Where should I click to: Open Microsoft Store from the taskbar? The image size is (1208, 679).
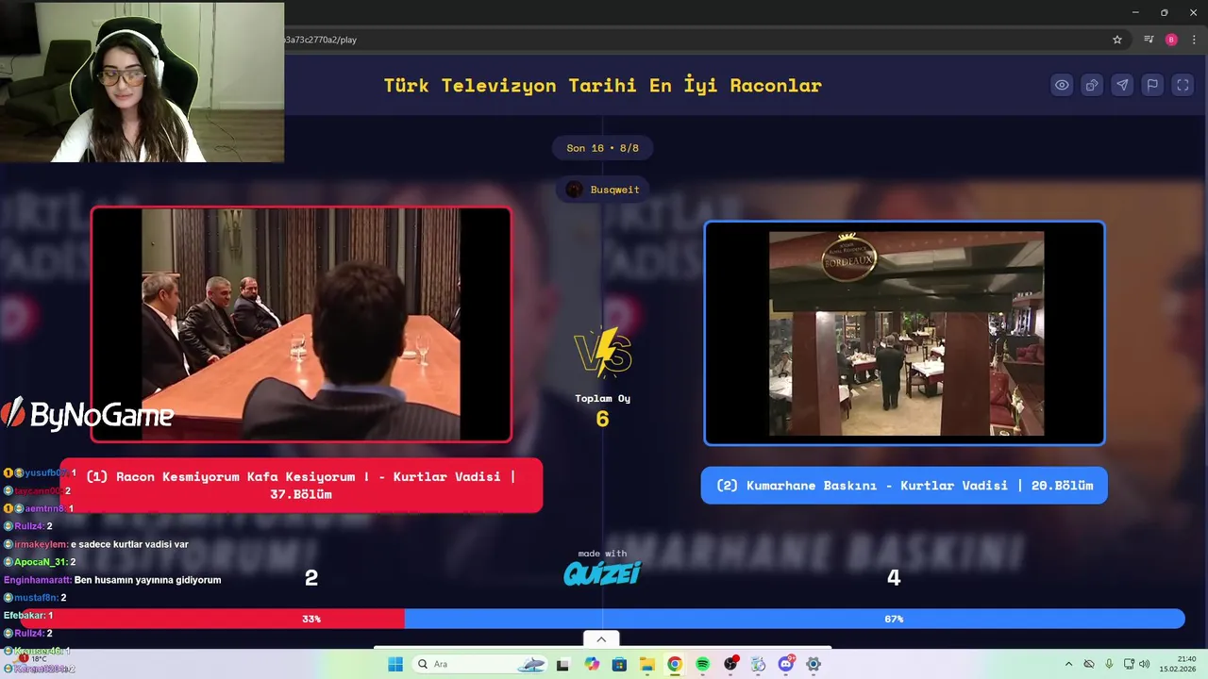[x=619, y=664]
